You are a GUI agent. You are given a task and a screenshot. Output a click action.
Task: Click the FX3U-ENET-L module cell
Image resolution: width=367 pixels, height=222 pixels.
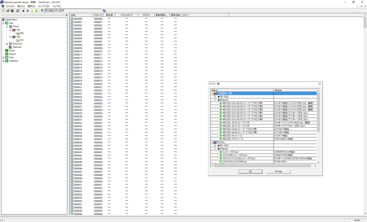pos(295,139)
